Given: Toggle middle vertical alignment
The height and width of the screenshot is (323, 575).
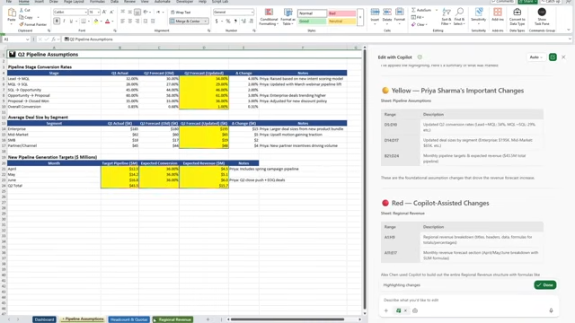Looking at the screenshot, I should pos(129,12).
